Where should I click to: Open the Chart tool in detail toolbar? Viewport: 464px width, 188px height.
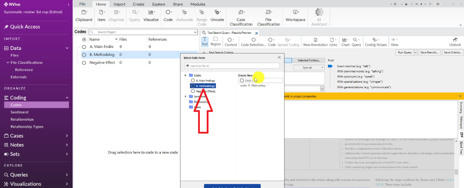click(x=345, y=42)
